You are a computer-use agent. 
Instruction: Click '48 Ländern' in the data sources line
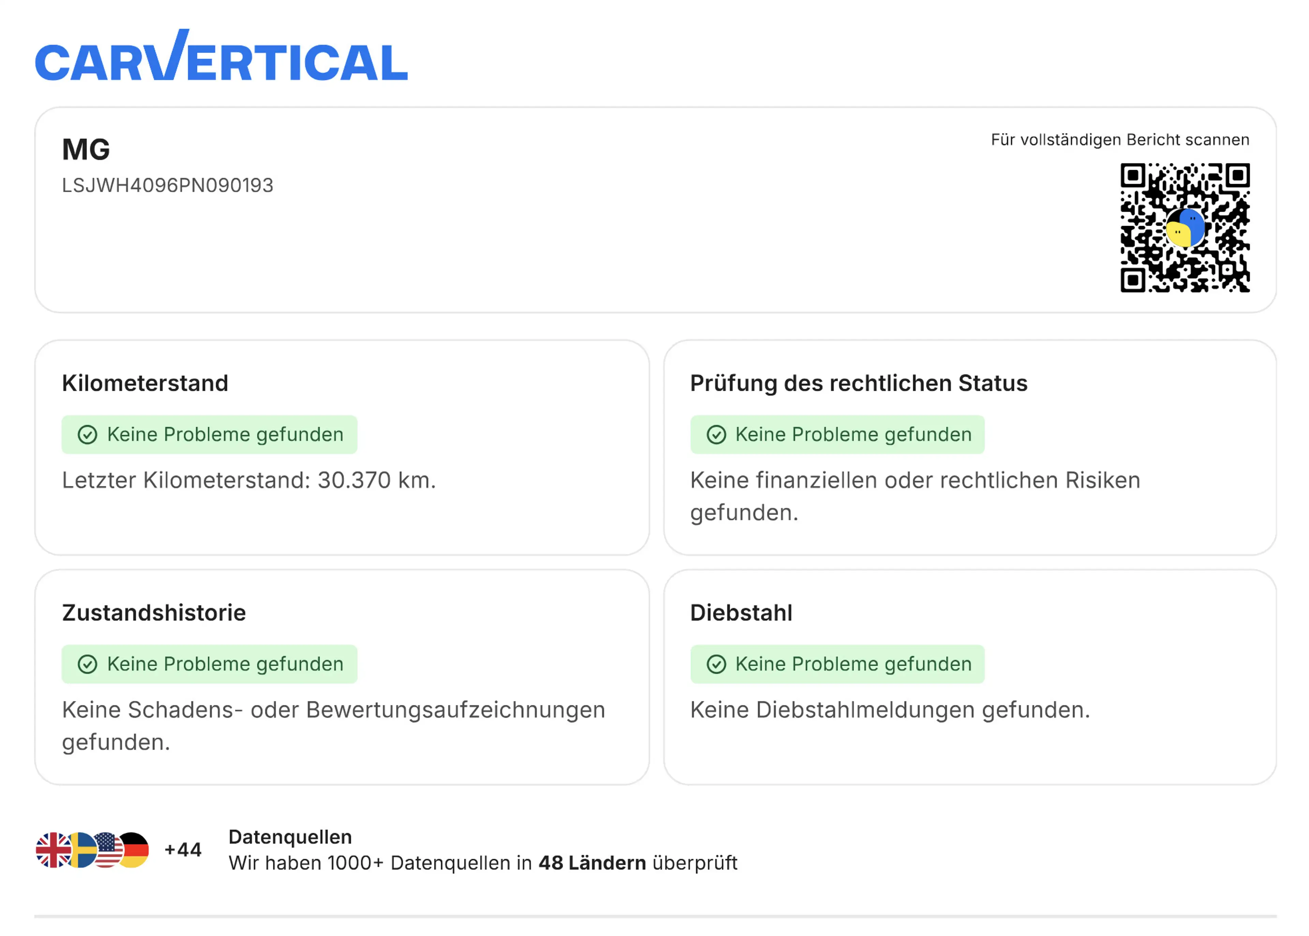(592, 863)
